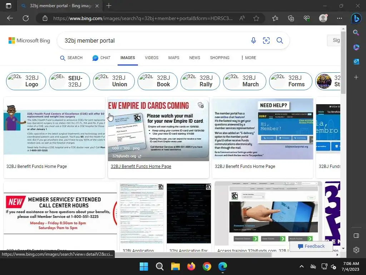The height and width of the screenshot is (275, 366).
Task: Click the browser back arrow
Action: [x=10, y=18]
